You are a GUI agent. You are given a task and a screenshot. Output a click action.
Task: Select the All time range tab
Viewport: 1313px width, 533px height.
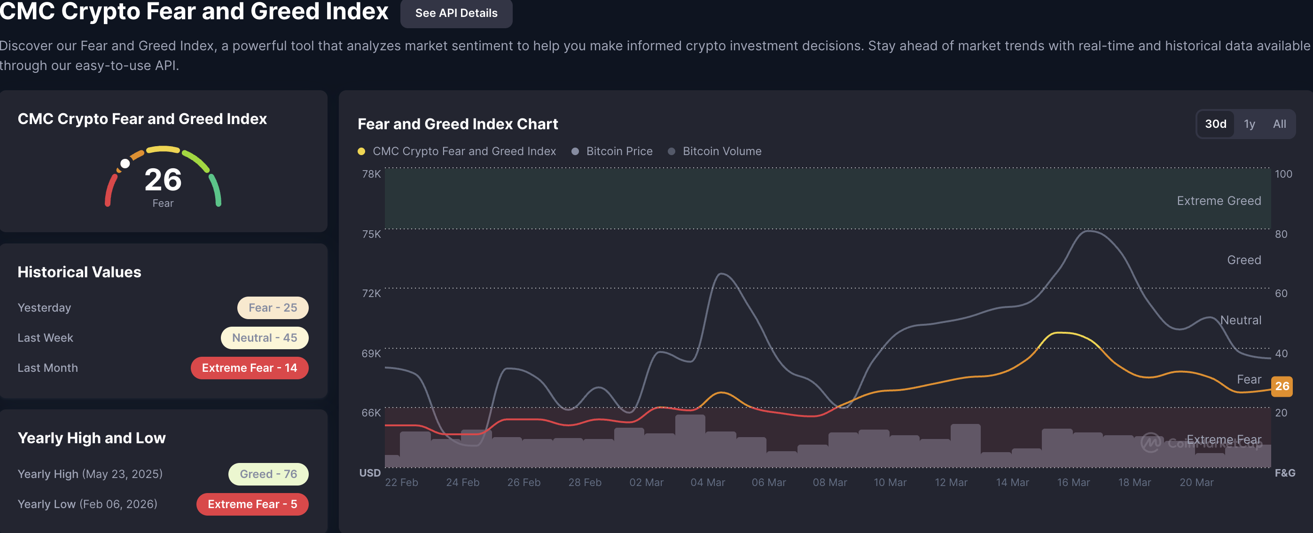(x=1279, y=124)
